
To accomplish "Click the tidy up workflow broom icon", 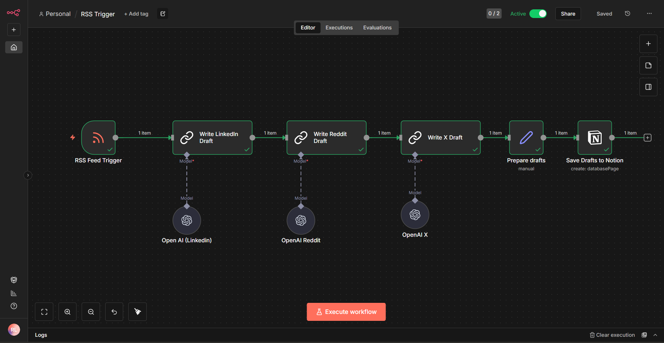I will click(x=137, y=312).
